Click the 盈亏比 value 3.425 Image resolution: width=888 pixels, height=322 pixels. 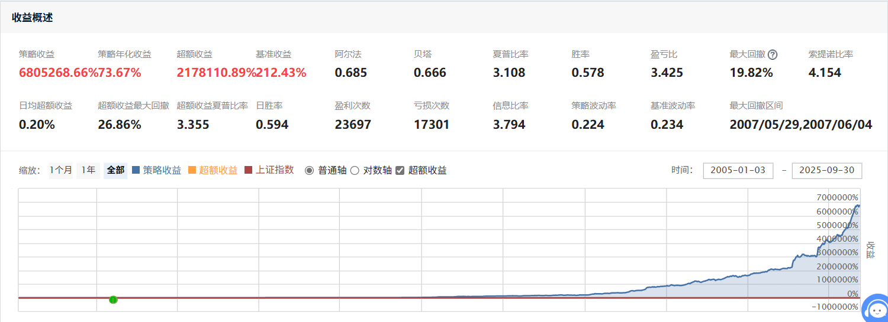tap(667, 73)
